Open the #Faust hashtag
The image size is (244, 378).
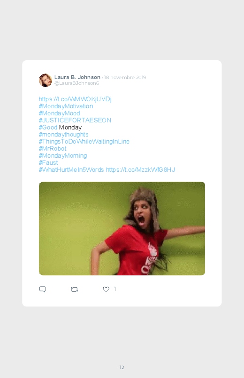48,163
